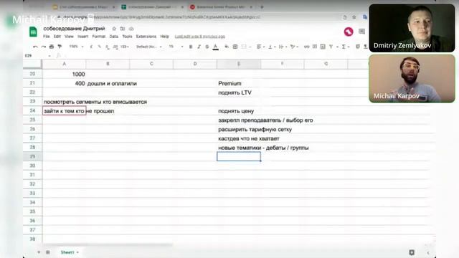Insert a link via toolbar icon
Screen dimensions: 459x258
(x=306, y=47)
